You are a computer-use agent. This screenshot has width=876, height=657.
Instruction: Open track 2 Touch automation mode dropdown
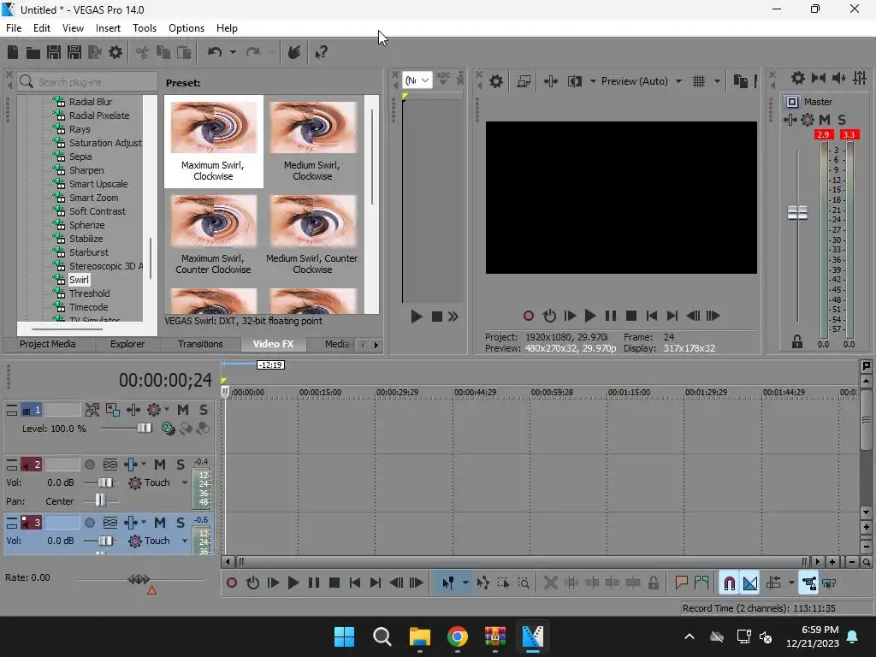click(185, 482)
